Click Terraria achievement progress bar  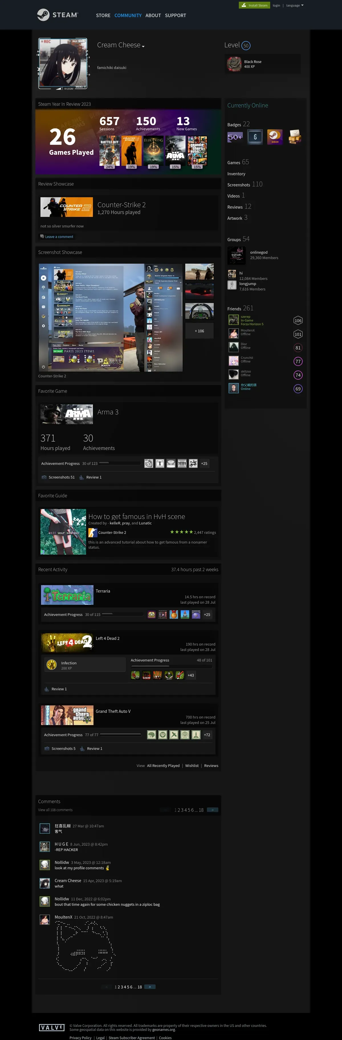(x=123, y=614)
